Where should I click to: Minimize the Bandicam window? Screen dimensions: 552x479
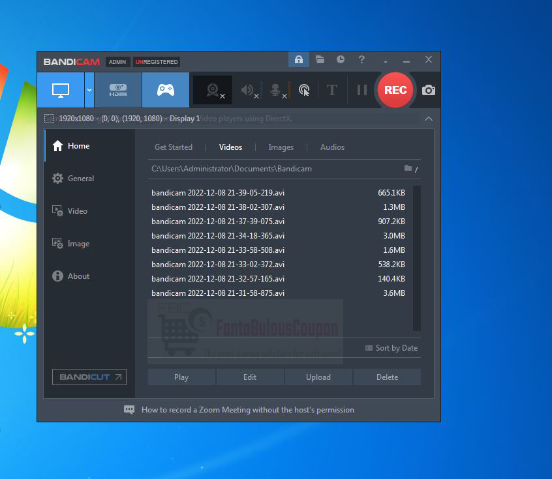pyautogui.click(x=406, y=60)
